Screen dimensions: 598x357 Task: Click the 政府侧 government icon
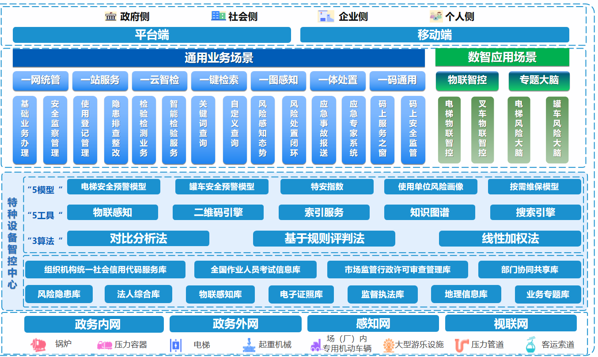point(110,17)
